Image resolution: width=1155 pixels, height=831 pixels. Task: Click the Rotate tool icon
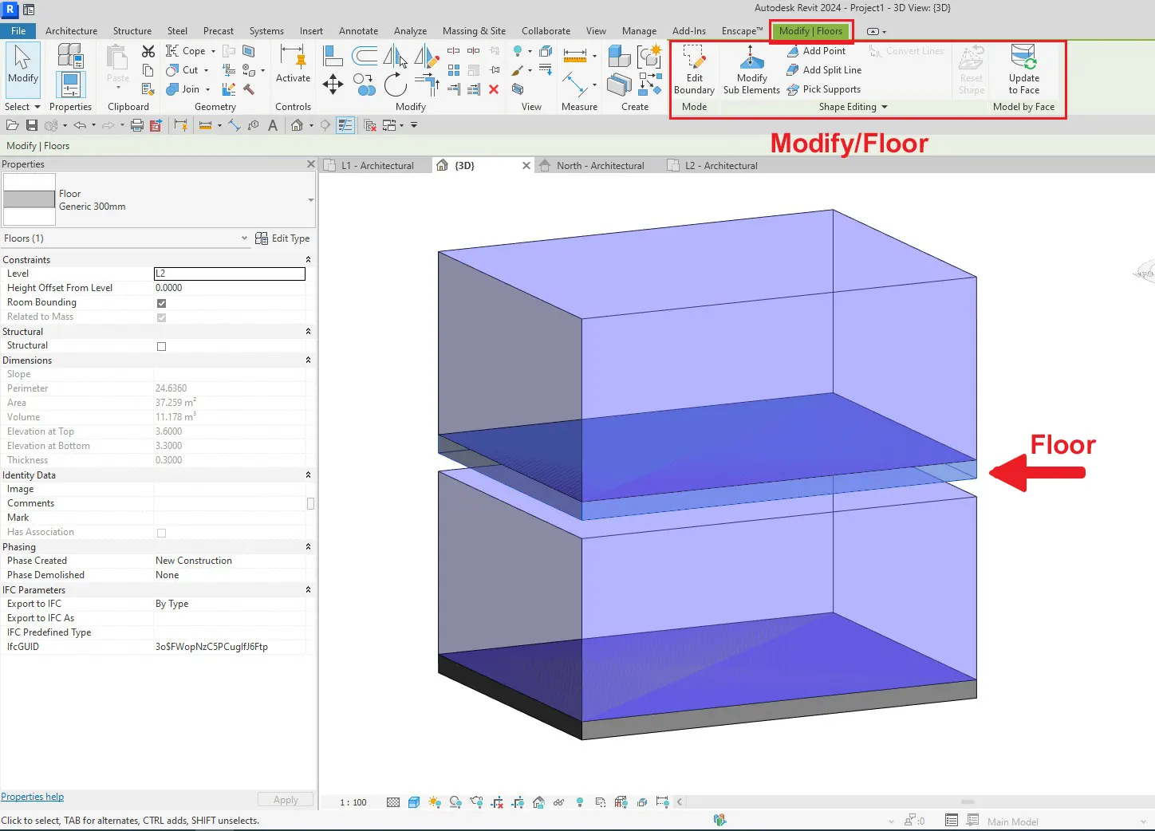(x=396, y=84)
